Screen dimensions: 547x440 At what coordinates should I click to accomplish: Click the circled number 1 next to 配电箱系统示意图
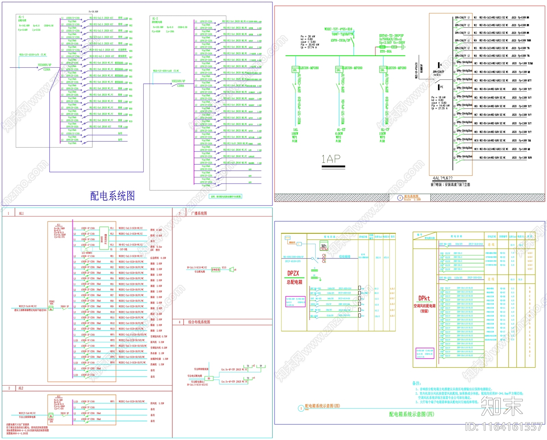coord(301,408)
